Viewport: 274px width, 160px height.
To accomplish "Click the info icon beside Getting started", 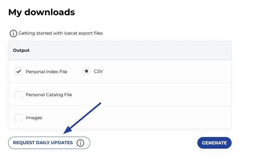I will (x=13, y=33).
